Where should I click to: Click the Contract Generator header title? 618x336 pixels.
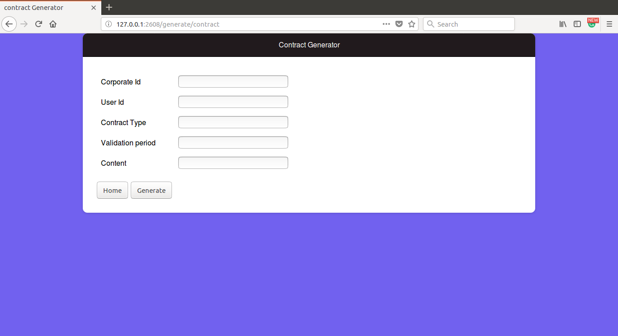click(309, 45)
